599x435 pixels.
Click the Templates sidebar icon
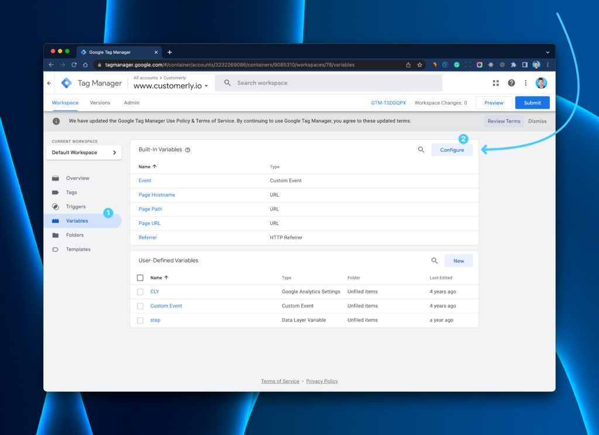click(x=56, y=250)
